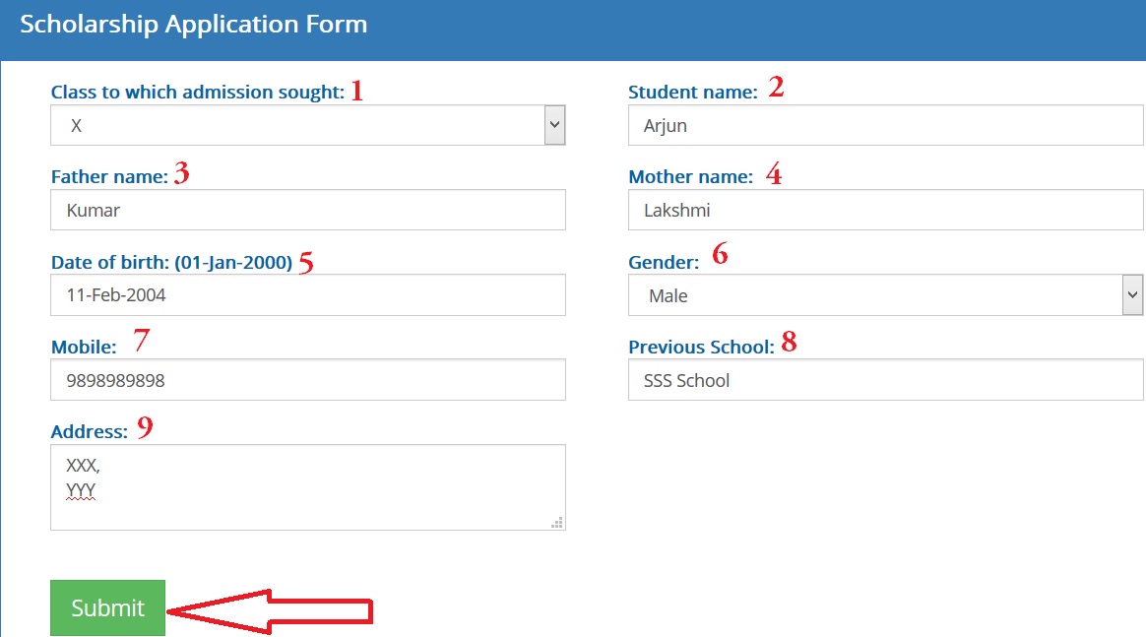This screenshot has width=1146, height=637.
Task: Click the 'Previous School' label
Action: pos(701,347)
